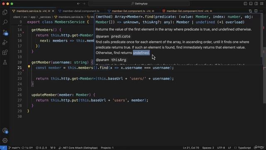This screenshot has width=266, height=150.
Task: Split editor right icon
Action: (256, 11)
